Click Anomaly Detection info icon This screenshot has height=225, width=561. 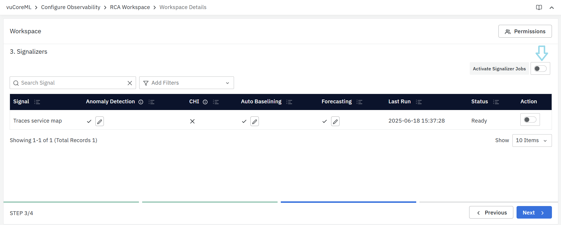pos(141,102)
